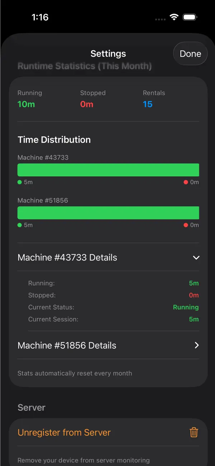
Task: Click the red stopped dot under Machine #43733
Action: (x=186, y=182)
